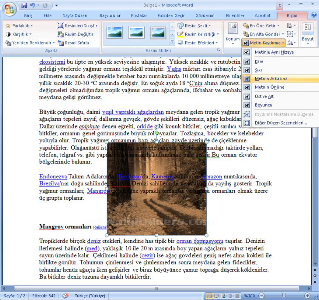The height and width of the screenshot is (300, 319).
Task: Switch to Print Layout view icon
Action: (x=209, y=296)
